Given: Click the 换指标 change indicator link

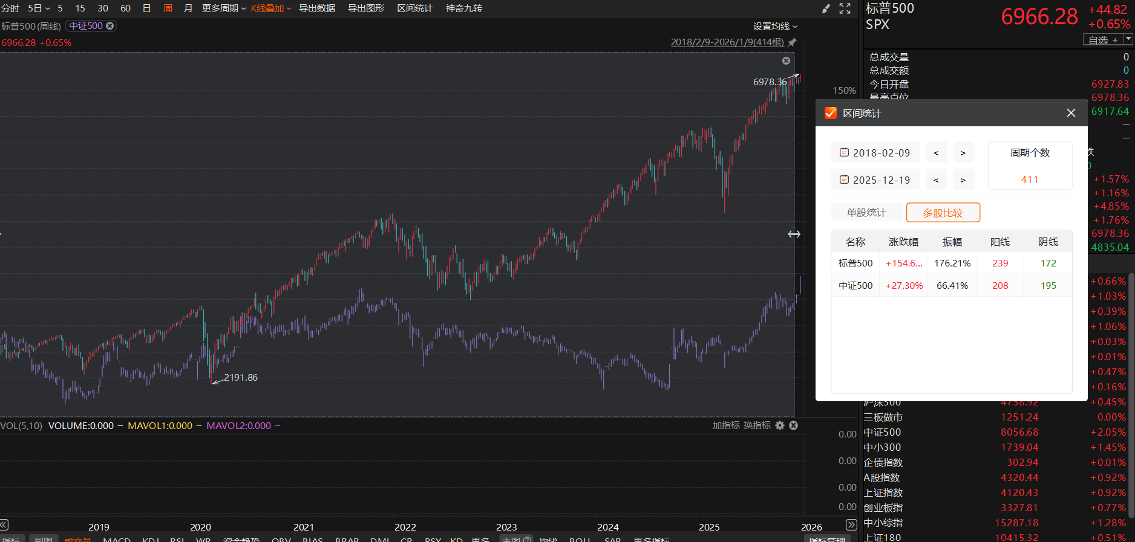Looking at the screenshot, I should point(757,425).
